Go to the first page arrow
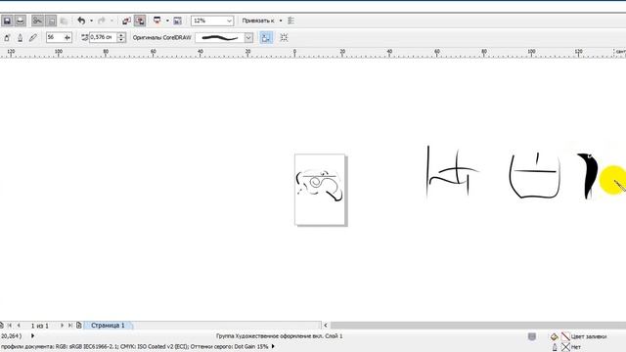The width and height of the screenshot is (626, 352). pyautogui.click(x=10, y=326)
